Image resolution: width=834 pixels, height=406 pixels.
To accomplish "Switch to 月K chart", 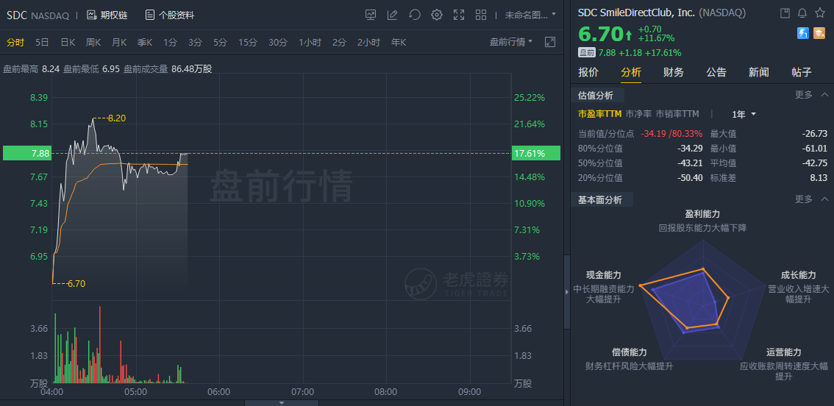I will click(118, 43).
